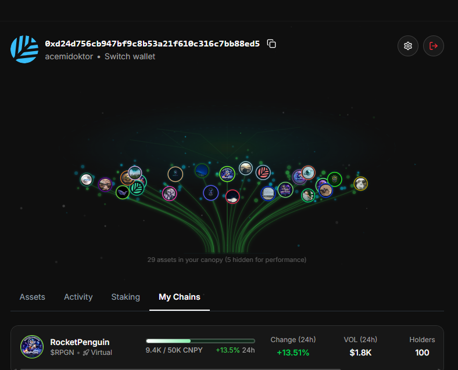Screen dimensions: 458x370
Task: Log out using the red exit icon
Action: pyautogui.click(x=434, y=46)
